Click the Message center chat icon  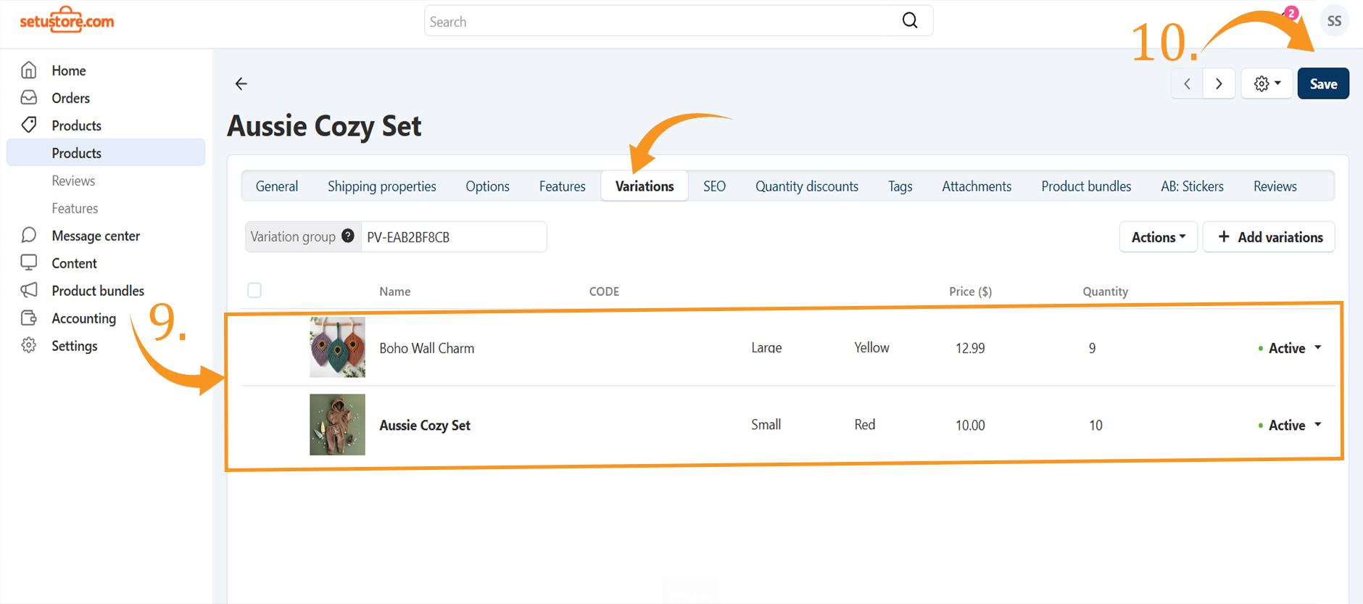pyautogui.click(x=29, y=235)
